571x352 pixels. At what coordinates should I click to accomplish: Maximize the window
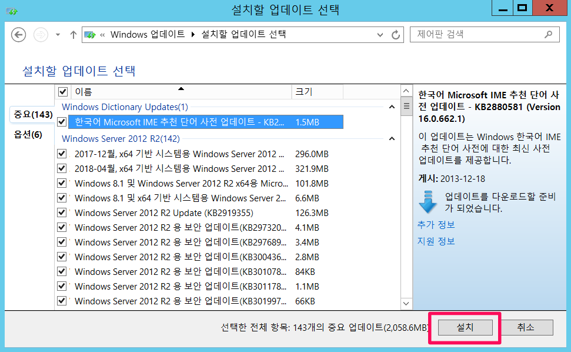(x=522, y=8)
